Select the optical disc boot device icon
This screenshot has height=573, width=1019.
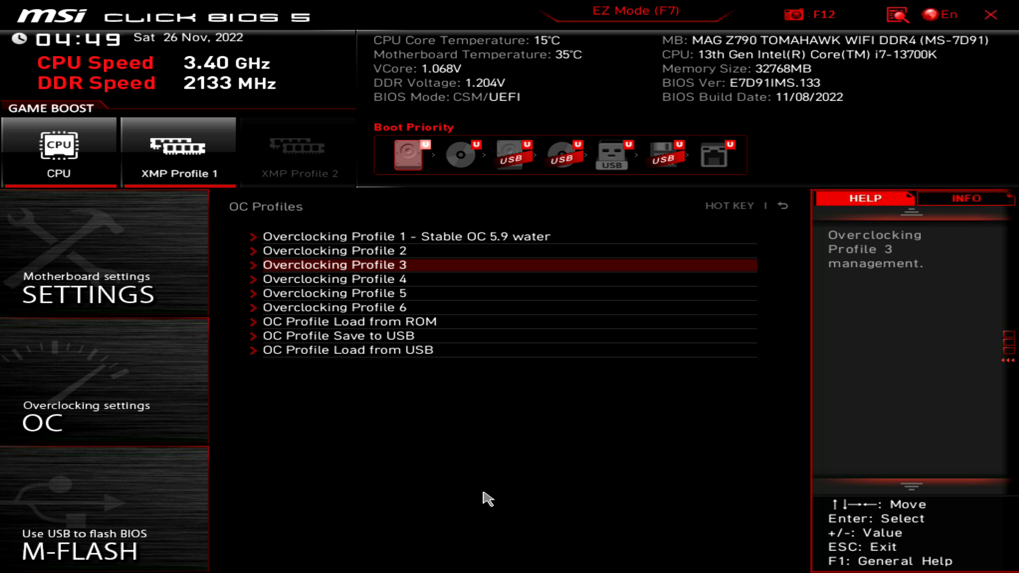460,154
